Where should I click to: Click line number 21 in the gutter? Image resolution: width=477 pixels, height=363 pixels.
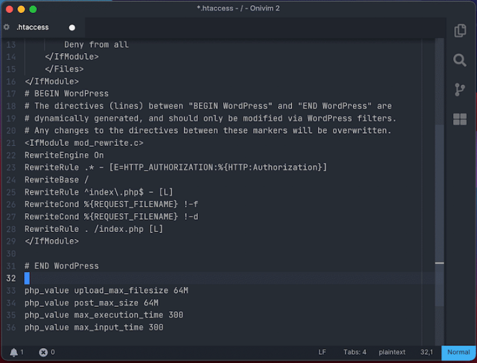point(11,143)
